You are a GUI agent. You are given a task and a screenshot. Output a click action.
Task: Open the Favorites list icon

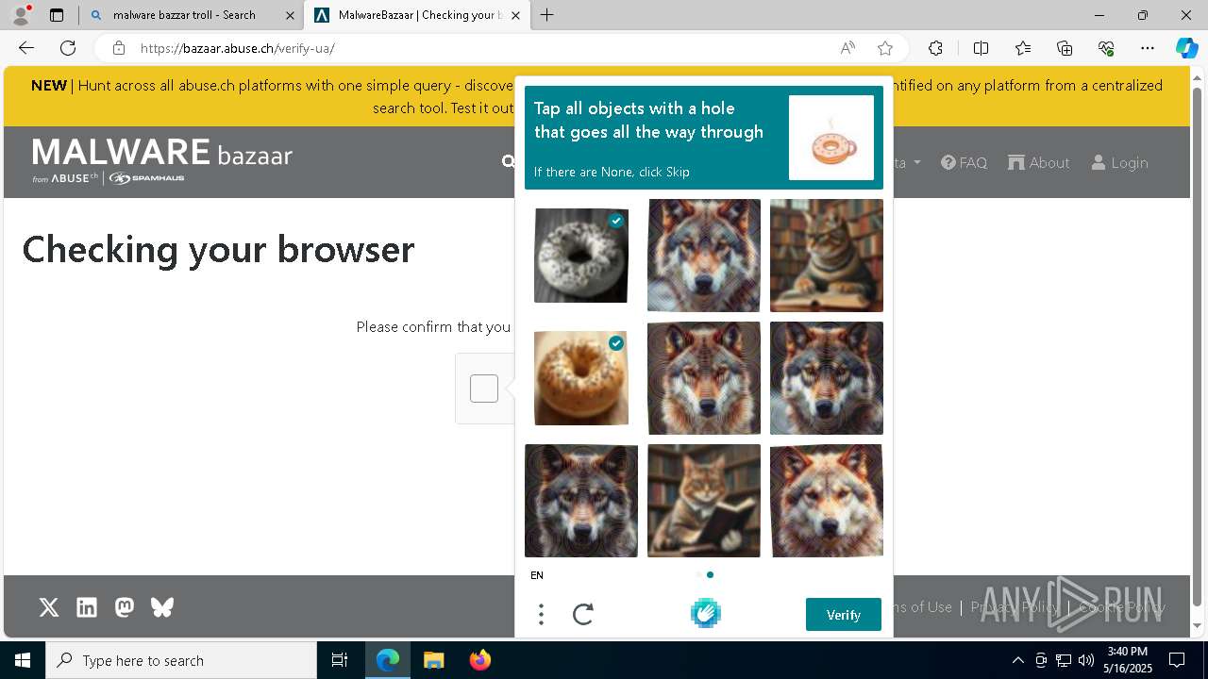(1023, 48)
